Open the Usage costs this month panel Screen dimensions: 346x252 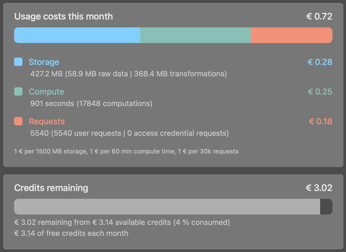tap(64, 16)
